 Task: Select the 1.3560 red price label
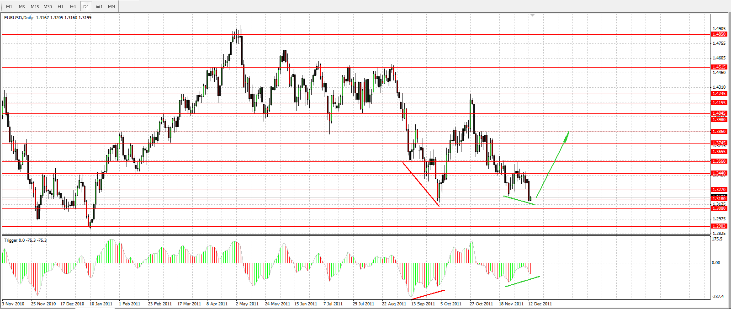719,161
